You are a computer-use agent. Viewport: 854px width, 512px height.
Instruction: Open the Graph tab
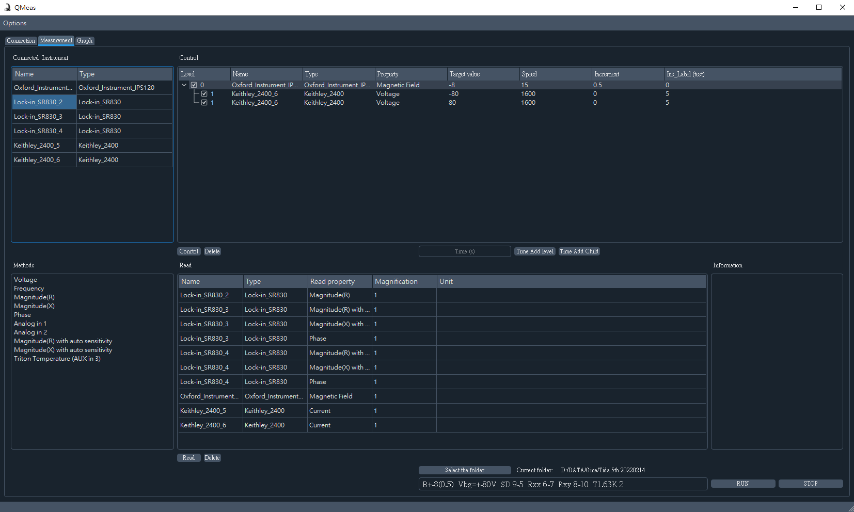click(85, 41)
